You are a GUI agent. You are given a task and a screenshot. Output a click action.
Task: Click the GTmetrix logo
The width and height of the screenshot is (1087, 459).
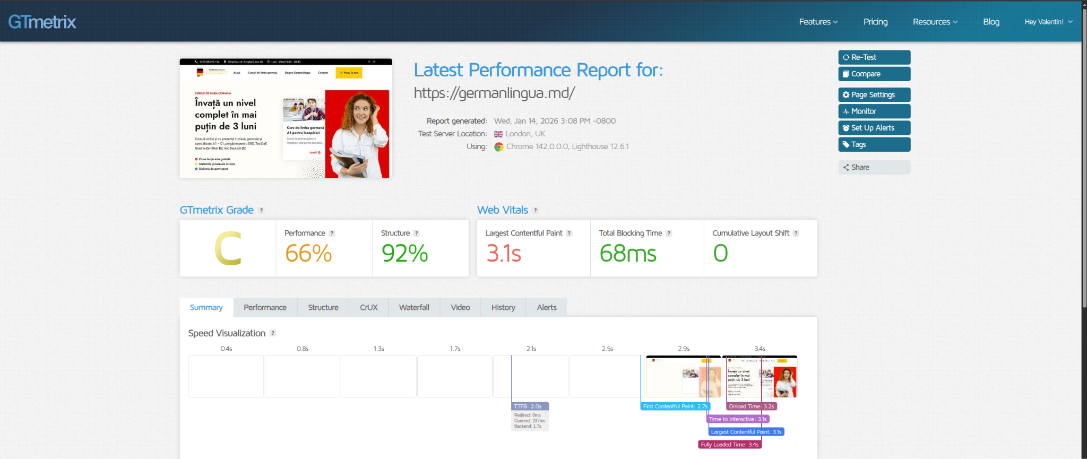[x=42, y=22]
